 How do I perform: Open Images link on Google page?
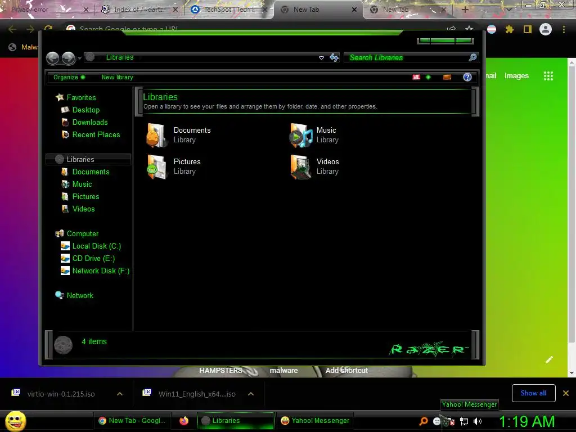pos(516,76)
